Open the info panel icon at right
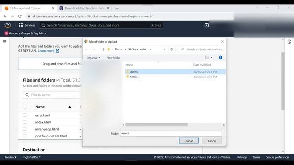The width and height of the screenshot is (294, 165). [x=289, y=42]
